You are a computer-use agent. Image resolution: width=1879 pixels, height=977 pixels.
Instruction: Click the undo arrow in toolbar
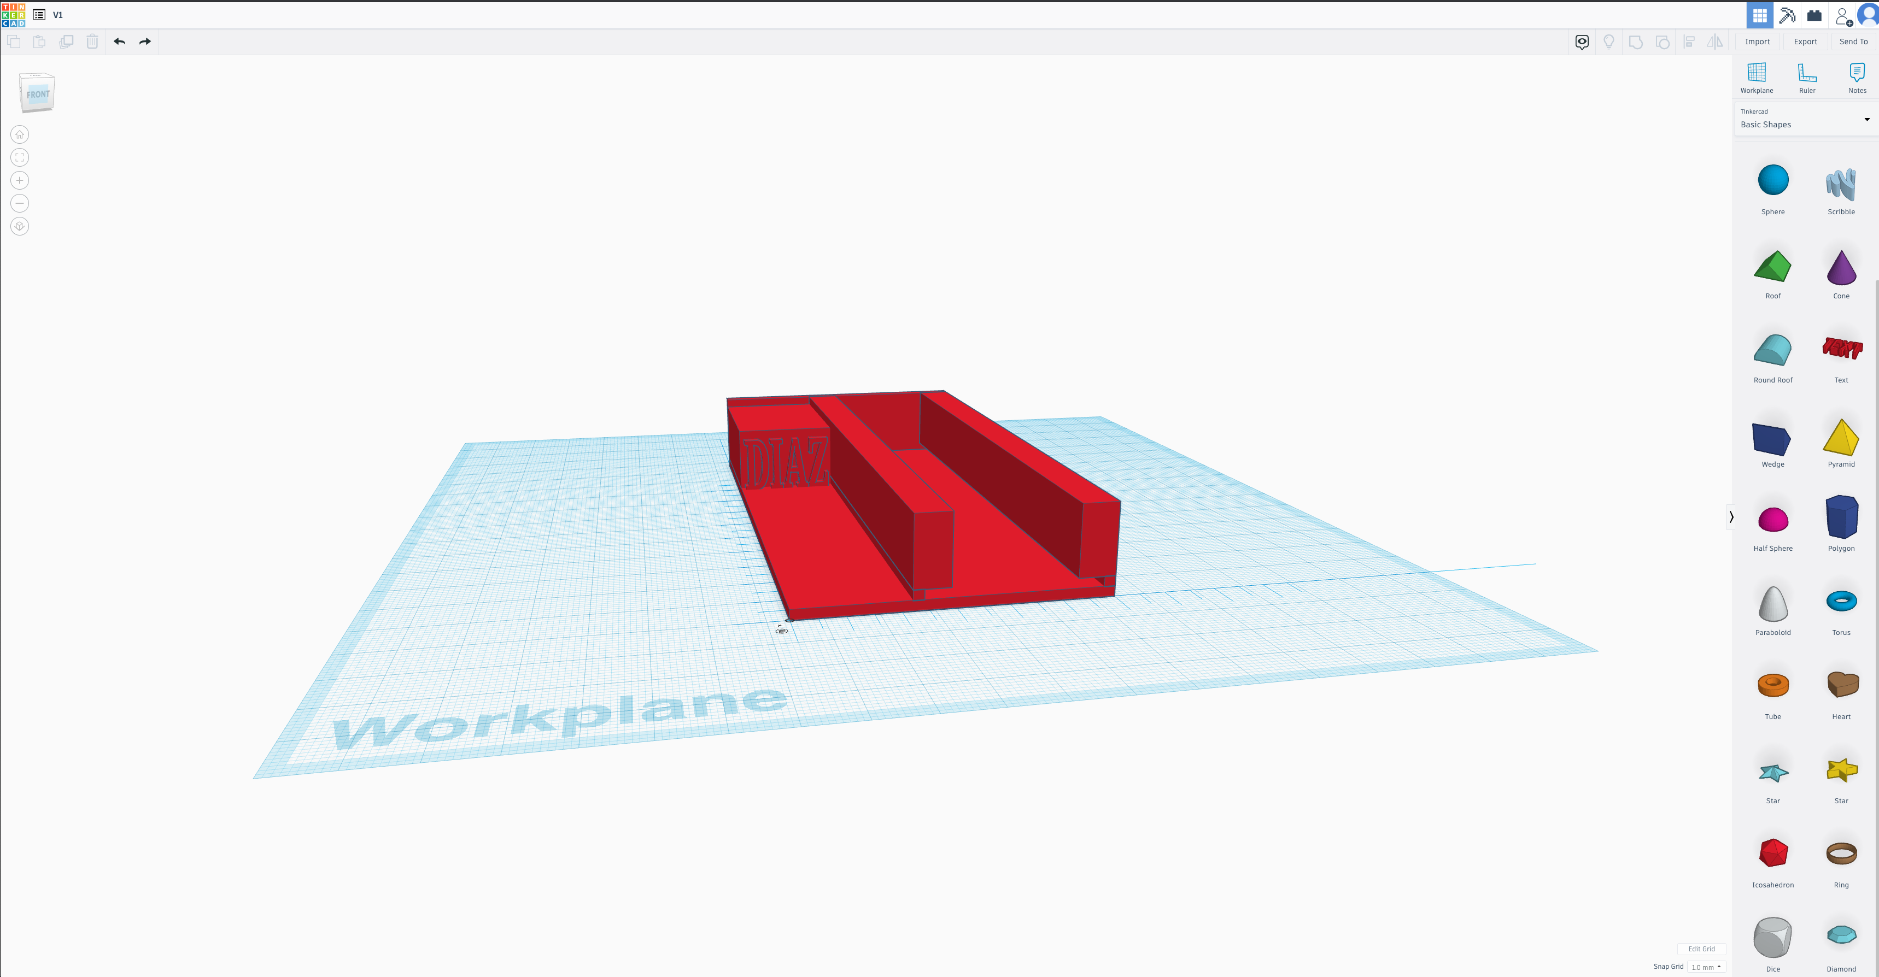click(120, 42)
